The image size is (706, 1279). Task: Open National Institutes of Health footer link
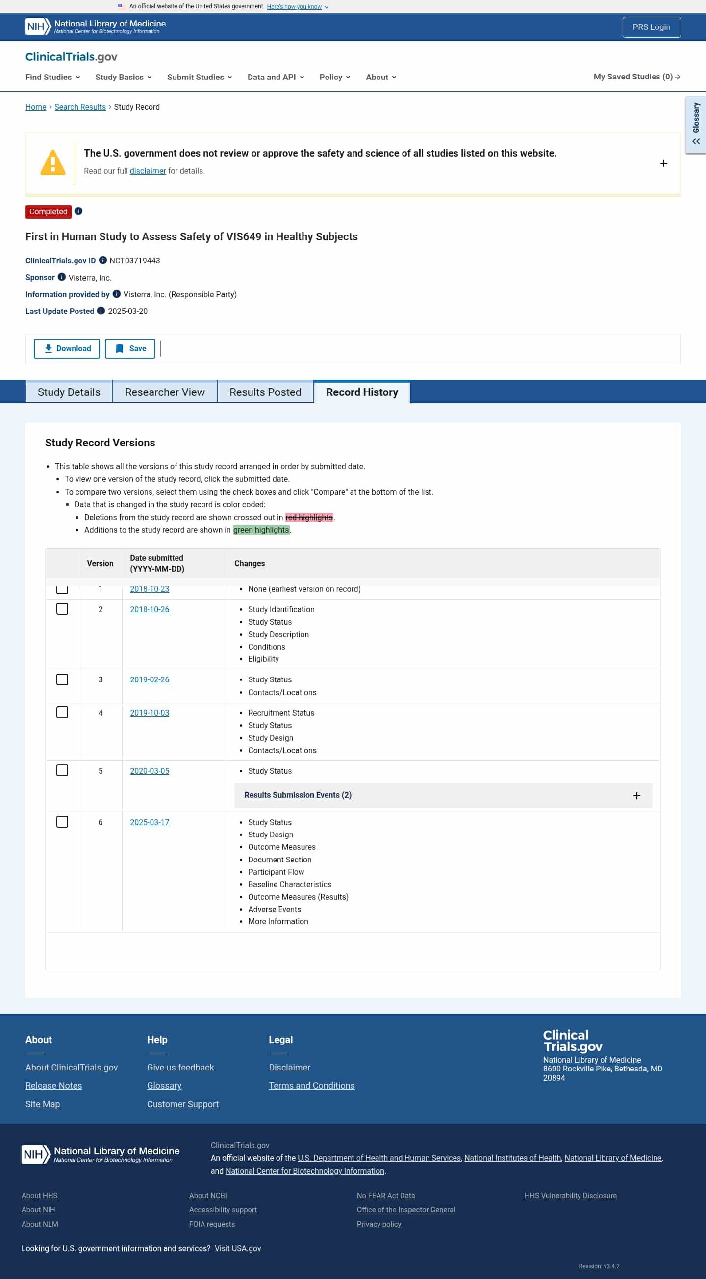pyautogui.click(x=512, y=1157)
